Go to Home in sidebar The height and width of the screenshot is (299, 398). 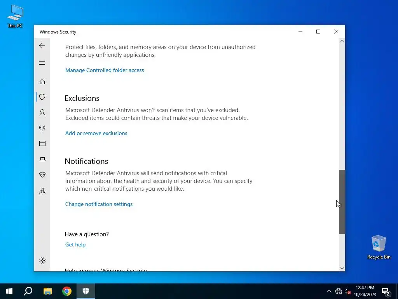pos(42,81)
